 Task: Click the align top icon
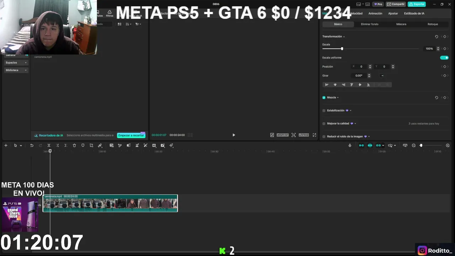tap(352, 85)
